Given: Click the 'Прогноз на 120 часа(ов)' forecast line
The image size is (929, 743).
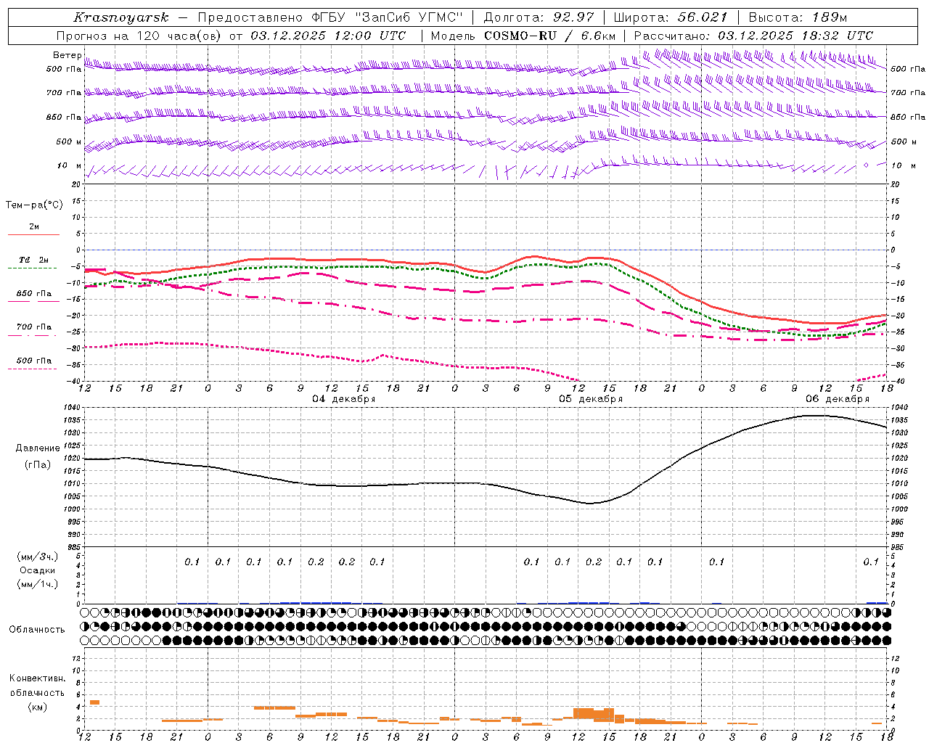Looking at the screenshot, I should [x=139, y=36].
